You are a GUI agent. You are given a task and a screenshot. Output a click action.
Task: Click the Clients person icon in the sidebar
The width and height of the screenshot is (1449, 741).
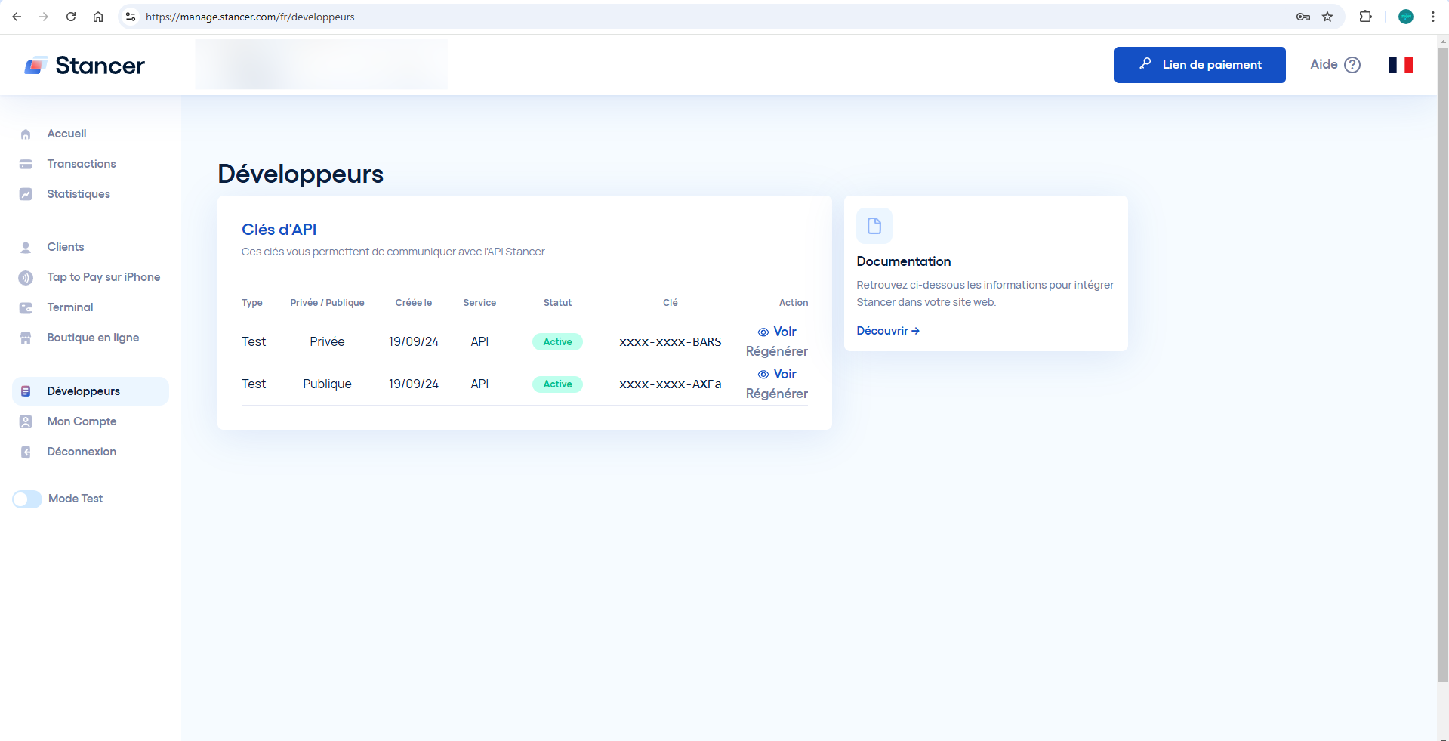click(26, 248)
